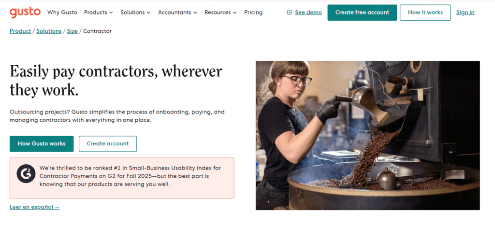This screenshot has height=226, width=495.
Task: Click the G2 badge icon
Action: coord(26,174)
